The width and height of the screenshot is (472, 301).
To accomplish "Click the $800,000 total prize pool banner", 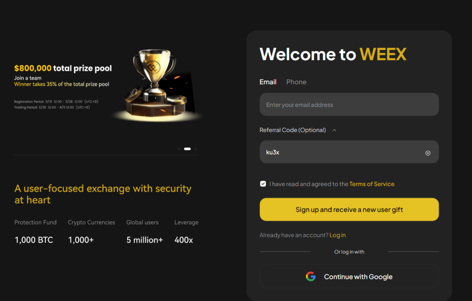I will click(63, 68).
